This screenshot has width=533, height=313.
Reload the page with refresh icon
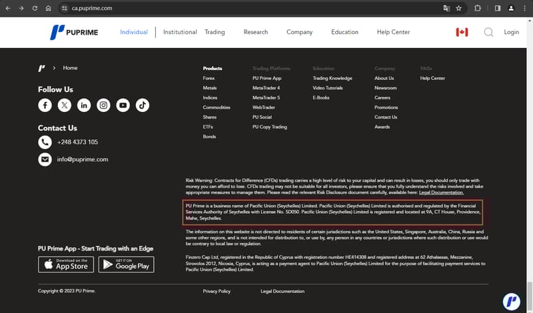(x=35, y=8)
